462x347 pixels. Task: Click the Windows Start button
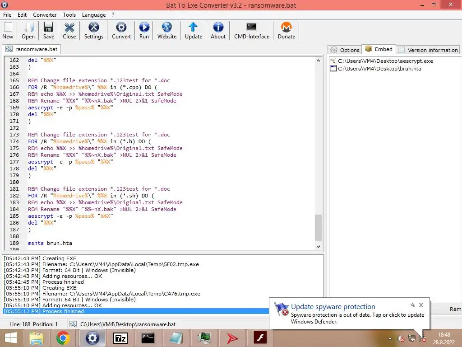[x=11, y=338]
